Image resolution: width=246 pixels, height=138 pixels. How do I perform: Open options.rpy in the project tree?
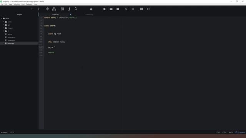point(12,37)
